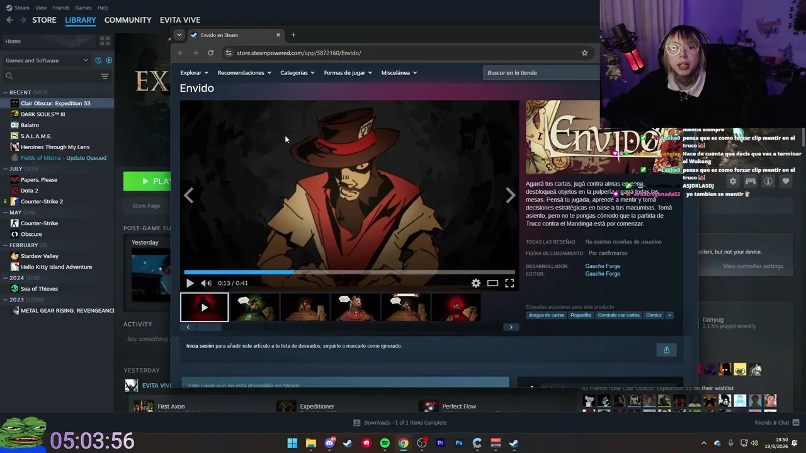Toggle ready-to-play filter icon
806x453 pixels.
coord(109,60)
